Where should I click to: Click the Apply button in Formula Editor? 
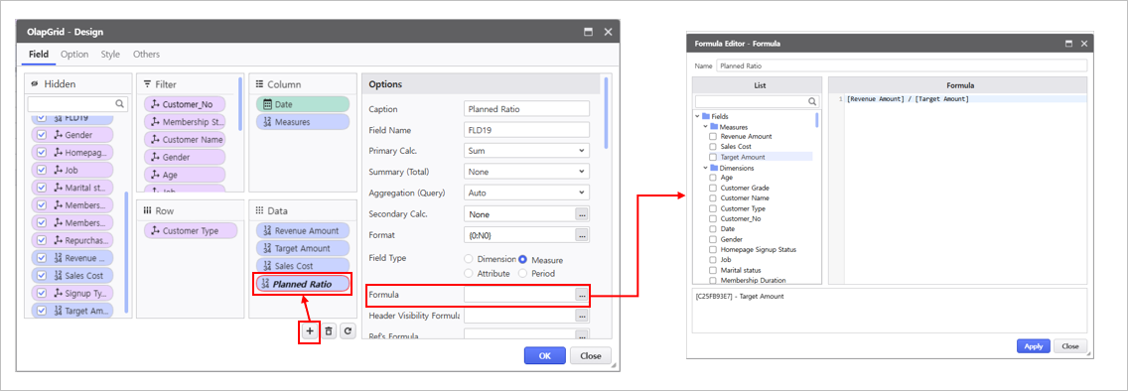(x=1033, y=346)
